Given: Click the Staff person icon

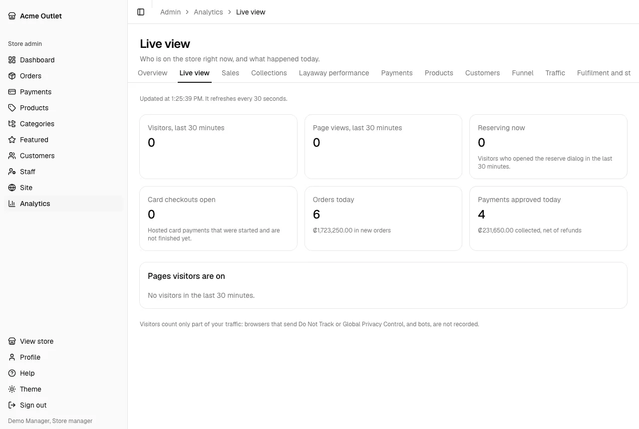Looking at the screenshot, I should [12, 172].
